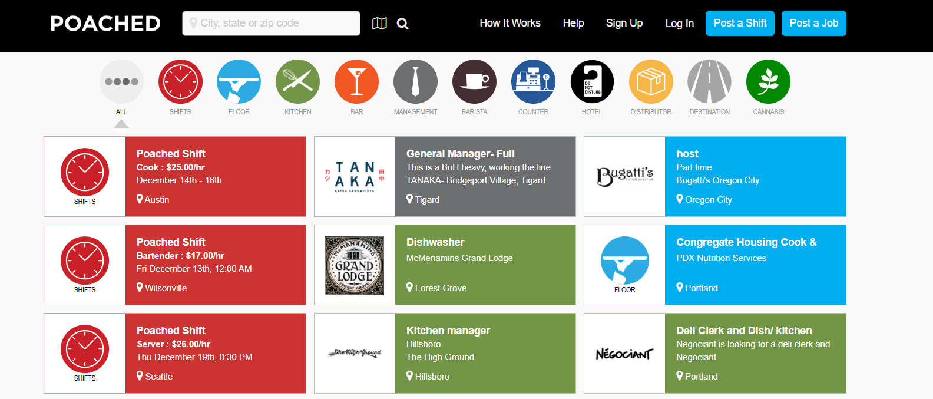
Task: Click clock icon on Server shift card
Action: coord(85,349)
